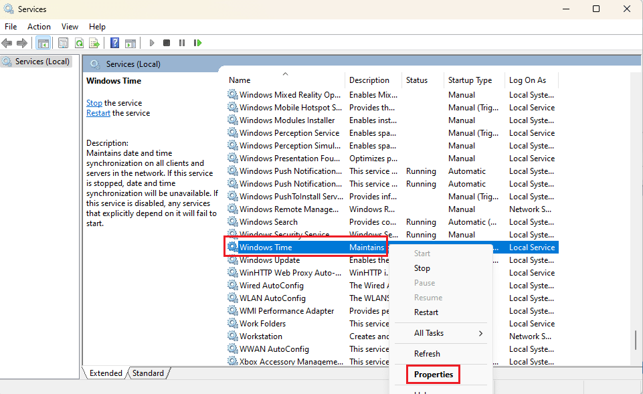Click gear icon beside Workstation
Image resolution: width=643 pixels, height=394 pixels.
coord(233,336)
